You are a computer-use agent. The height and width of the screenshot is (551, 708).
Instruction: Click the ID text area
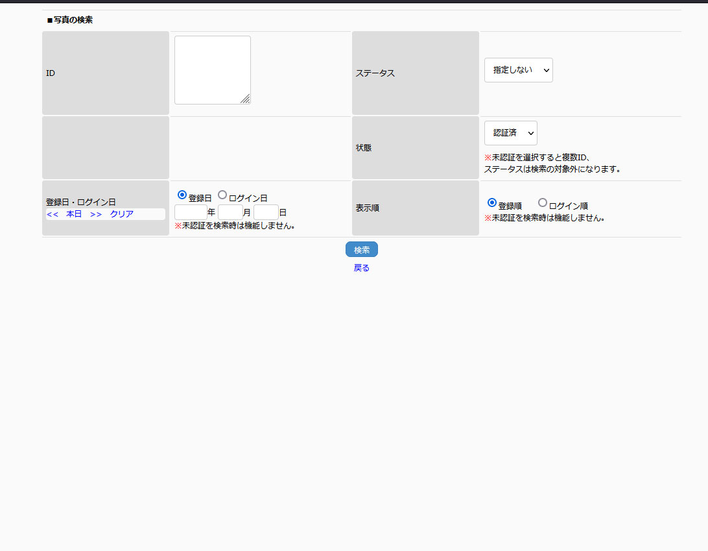212,69
